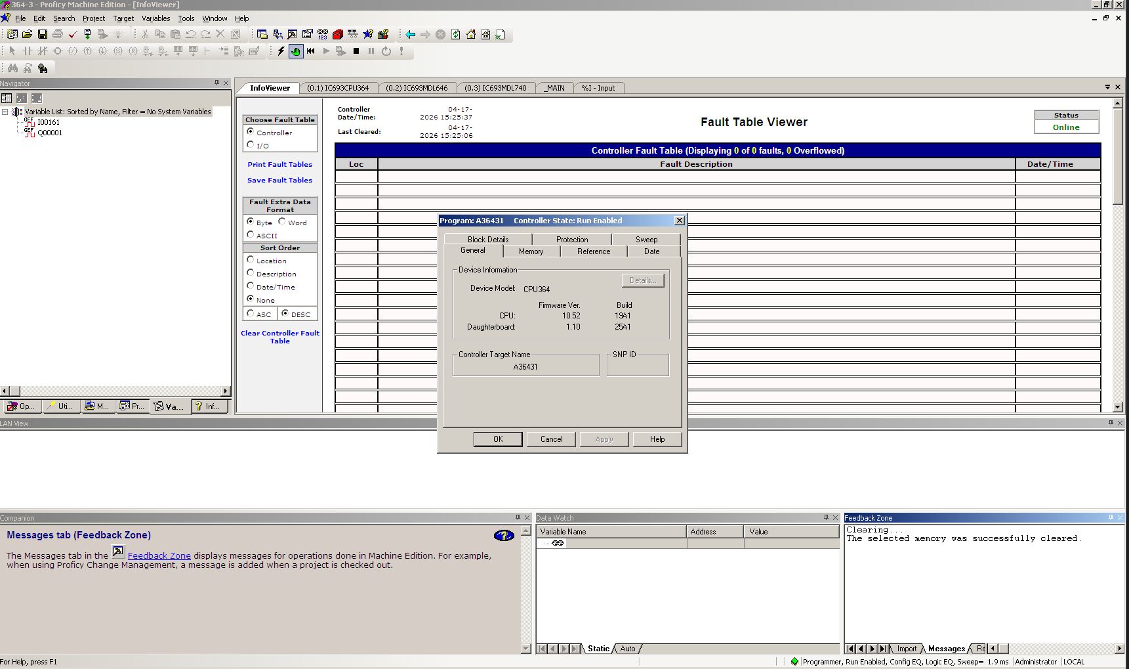This screenshot has height=669, width=1129.
Task: Switch to the Memory tab in dialog
Action: [x=531, y=251]
